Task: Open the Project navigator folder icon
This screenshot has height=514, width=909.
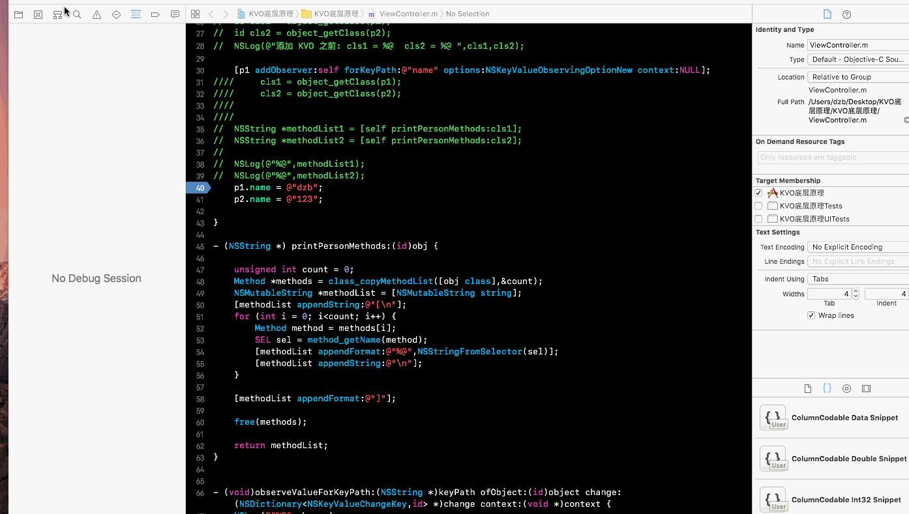Action: (x=18, y=14)
